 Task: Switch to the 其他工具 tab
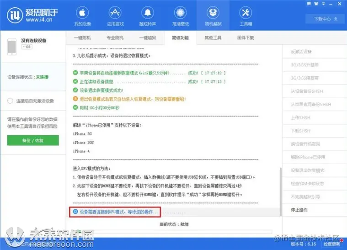pos(213,38)
